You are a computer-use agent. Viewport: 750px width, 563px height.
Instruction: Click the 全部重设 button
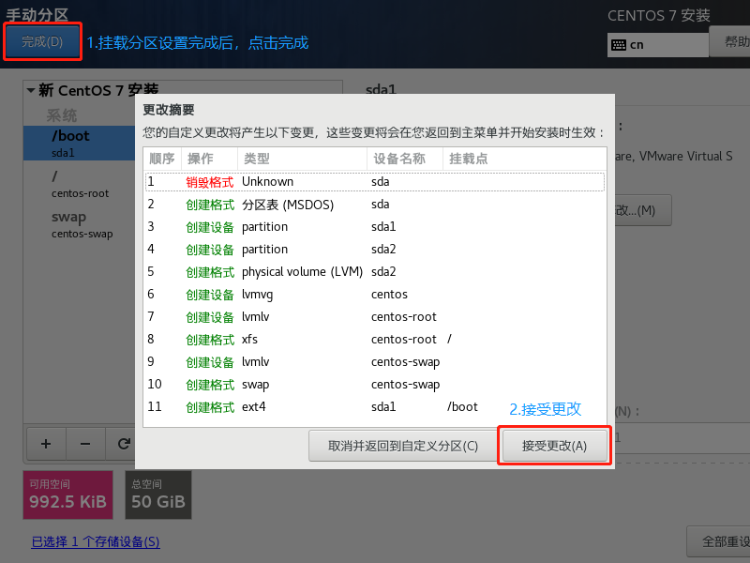pos(718,541)
